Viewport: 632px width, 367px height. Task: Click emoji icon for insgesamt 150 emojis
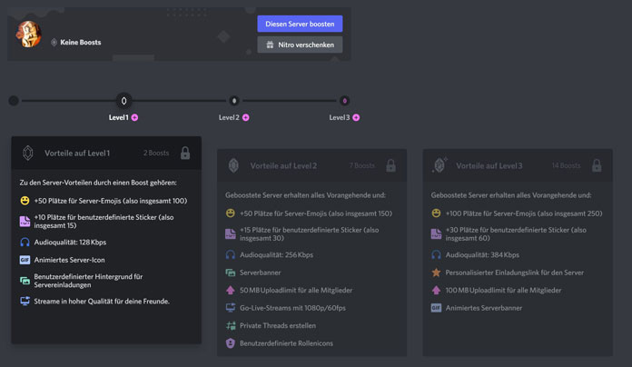(x=231, y=213)
